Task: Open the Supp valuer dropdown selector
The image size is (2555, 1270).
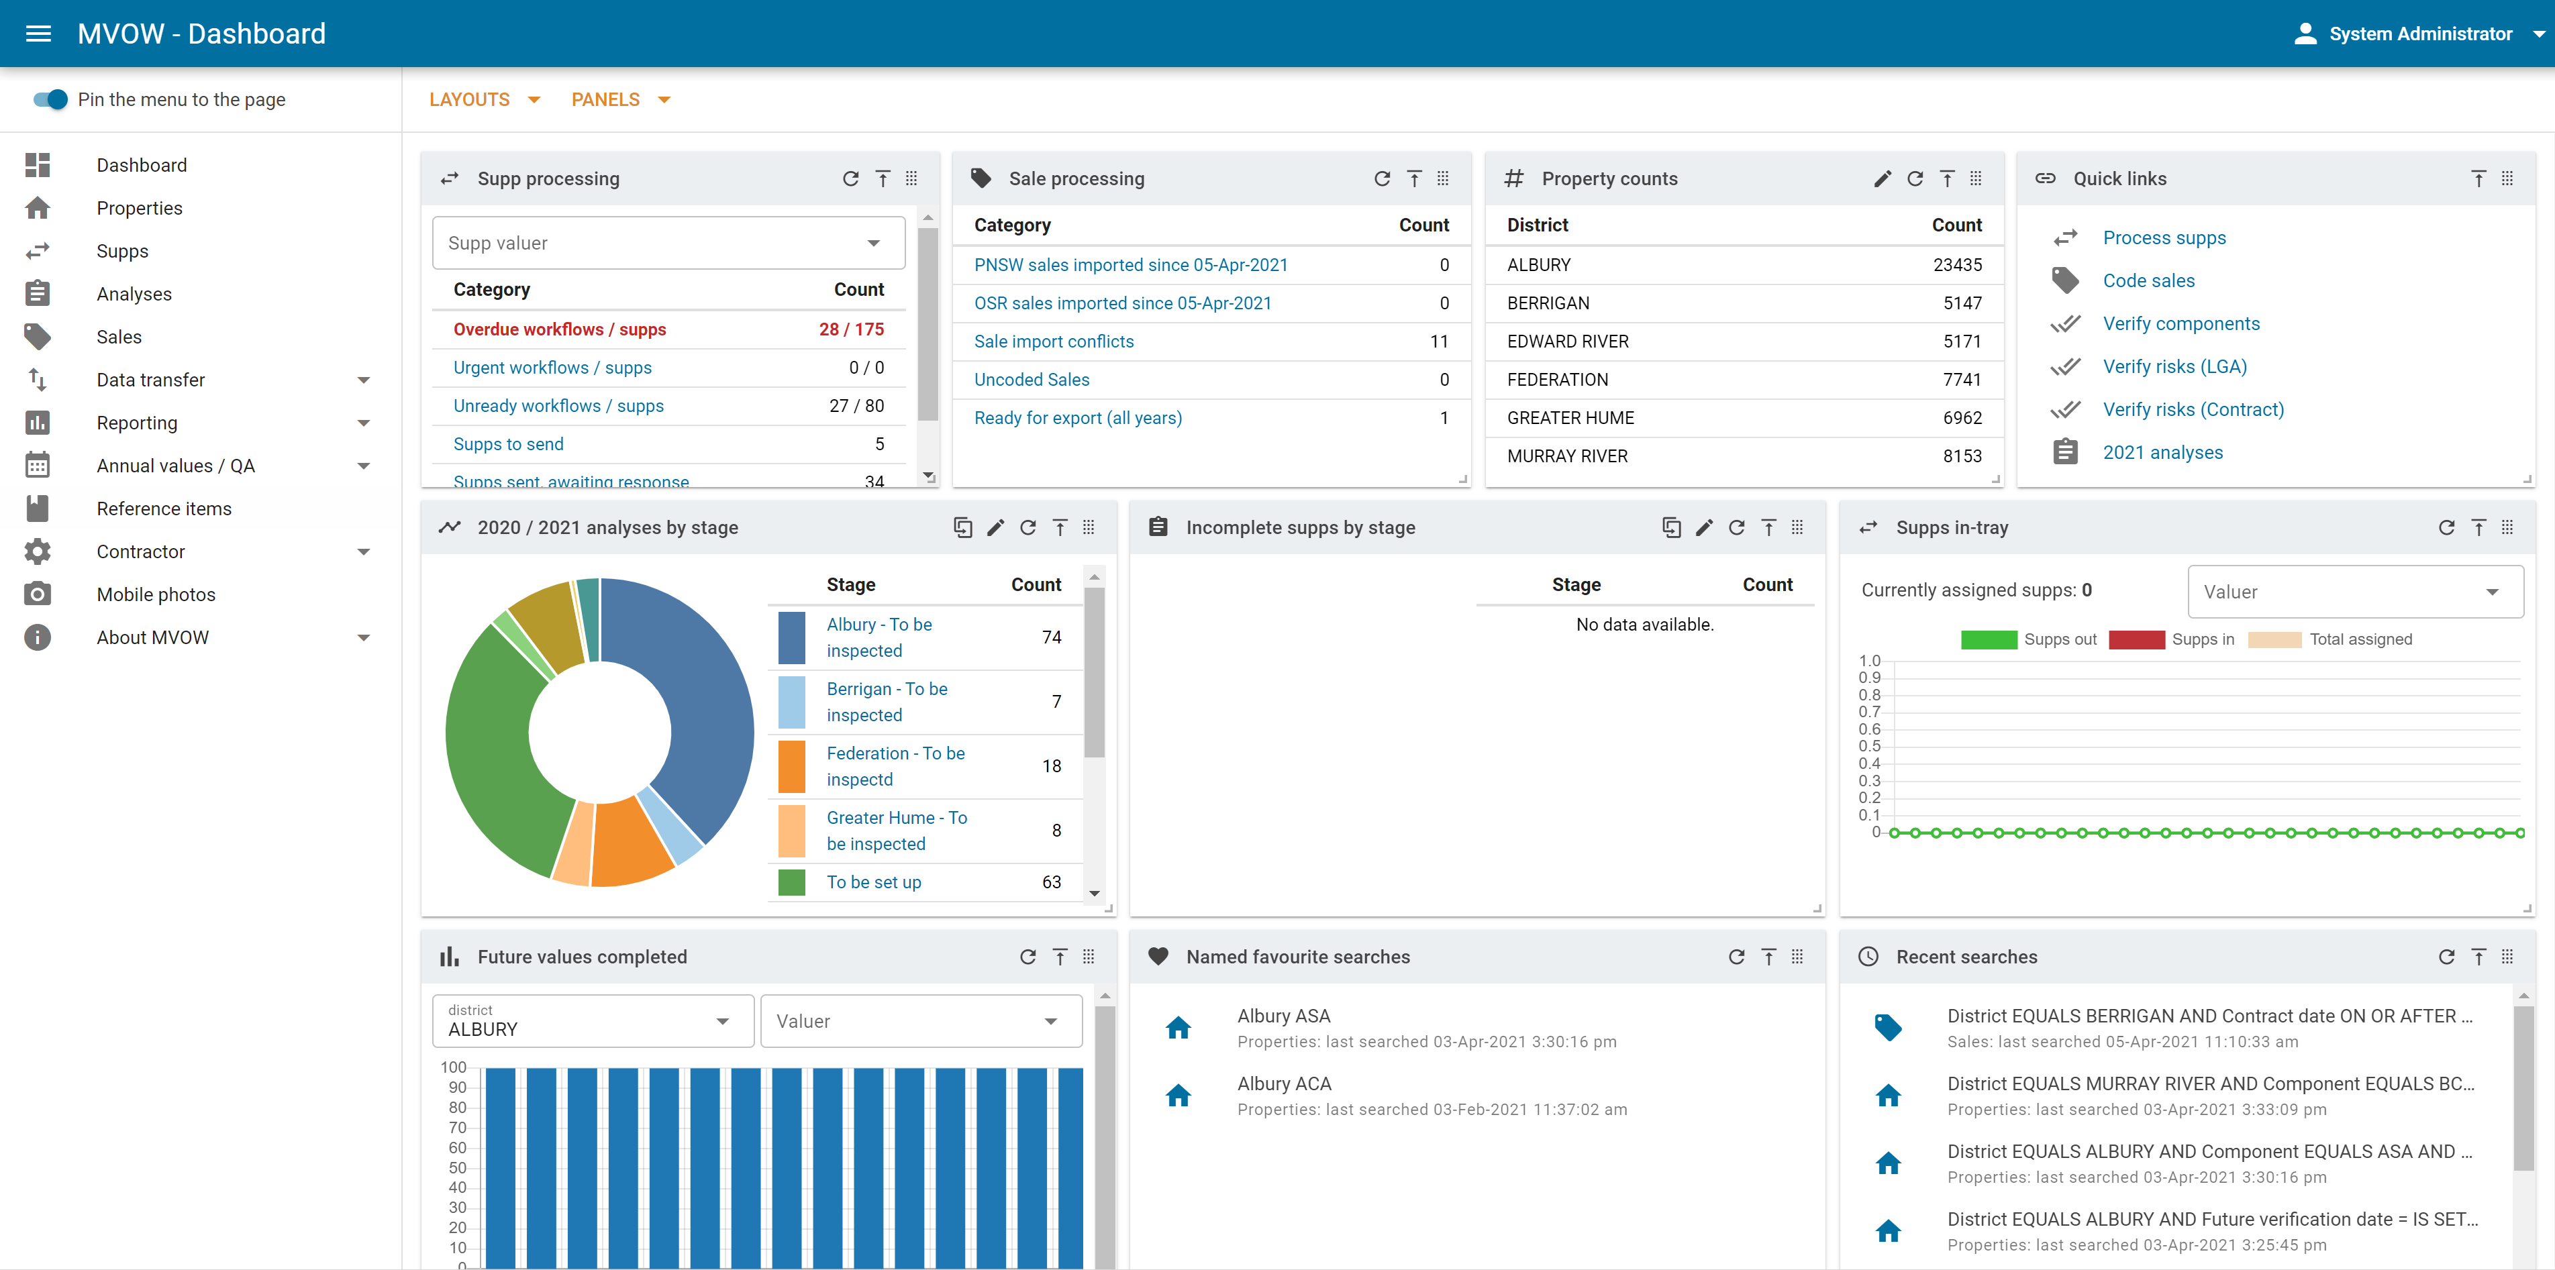Action: tap(665, 241)
